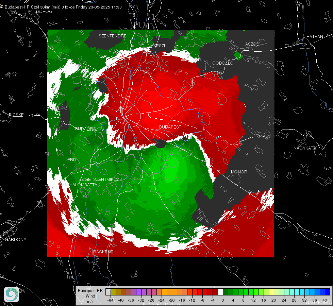Click the legend value '-40'
Screen dimensions: 333x306
coord(121,300)
